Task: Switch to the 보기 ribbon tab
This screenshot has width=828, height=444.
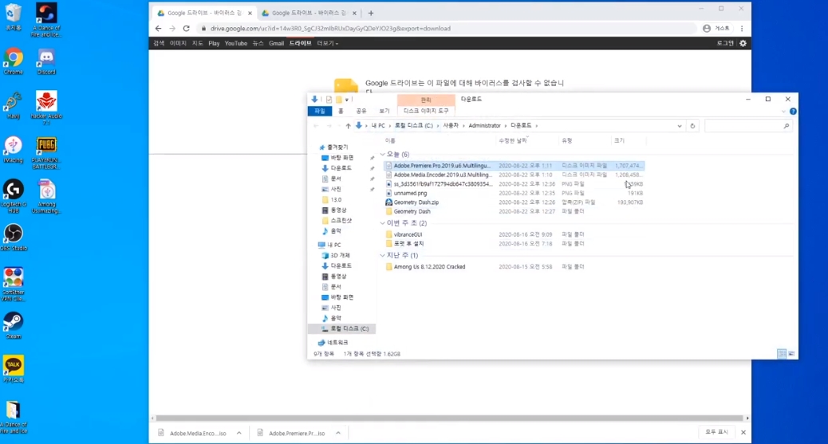Action: (384, 111)
